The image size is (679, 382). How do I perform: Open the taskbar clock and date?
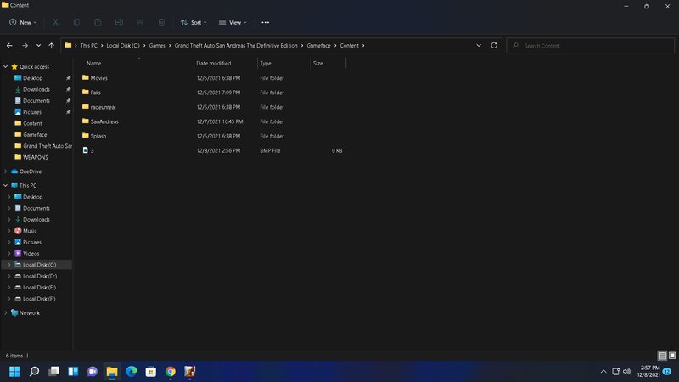[648, 371]
